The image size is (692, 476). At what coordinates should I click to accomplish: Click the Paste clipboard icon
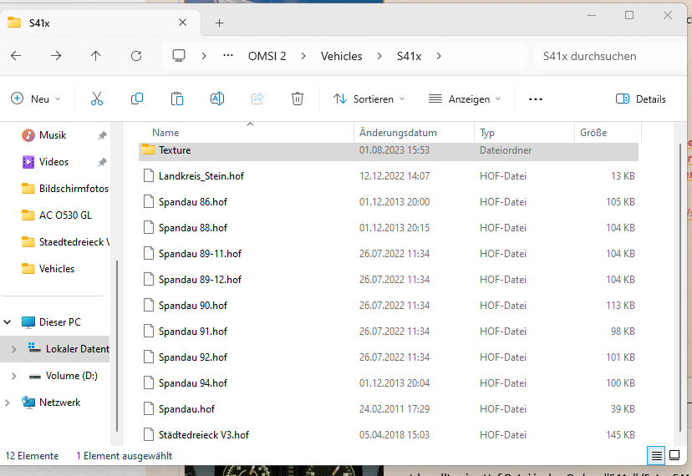click(x=177, y=99)
